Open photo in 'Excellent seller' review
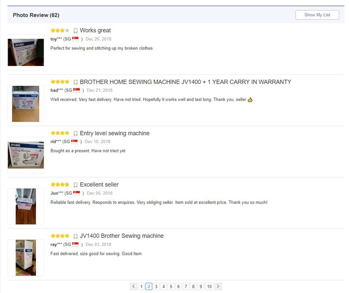349x293 pixels. pyautogui.click(x=26, y=206)
